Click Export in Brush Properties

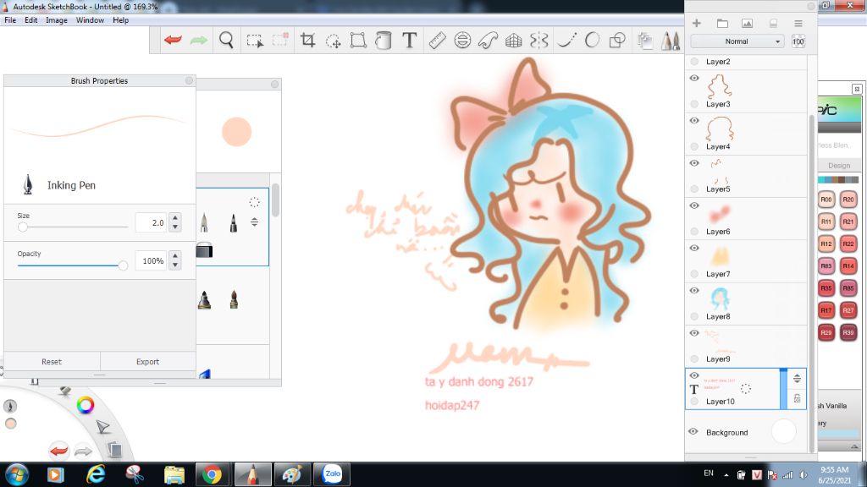tap(147, 362)
